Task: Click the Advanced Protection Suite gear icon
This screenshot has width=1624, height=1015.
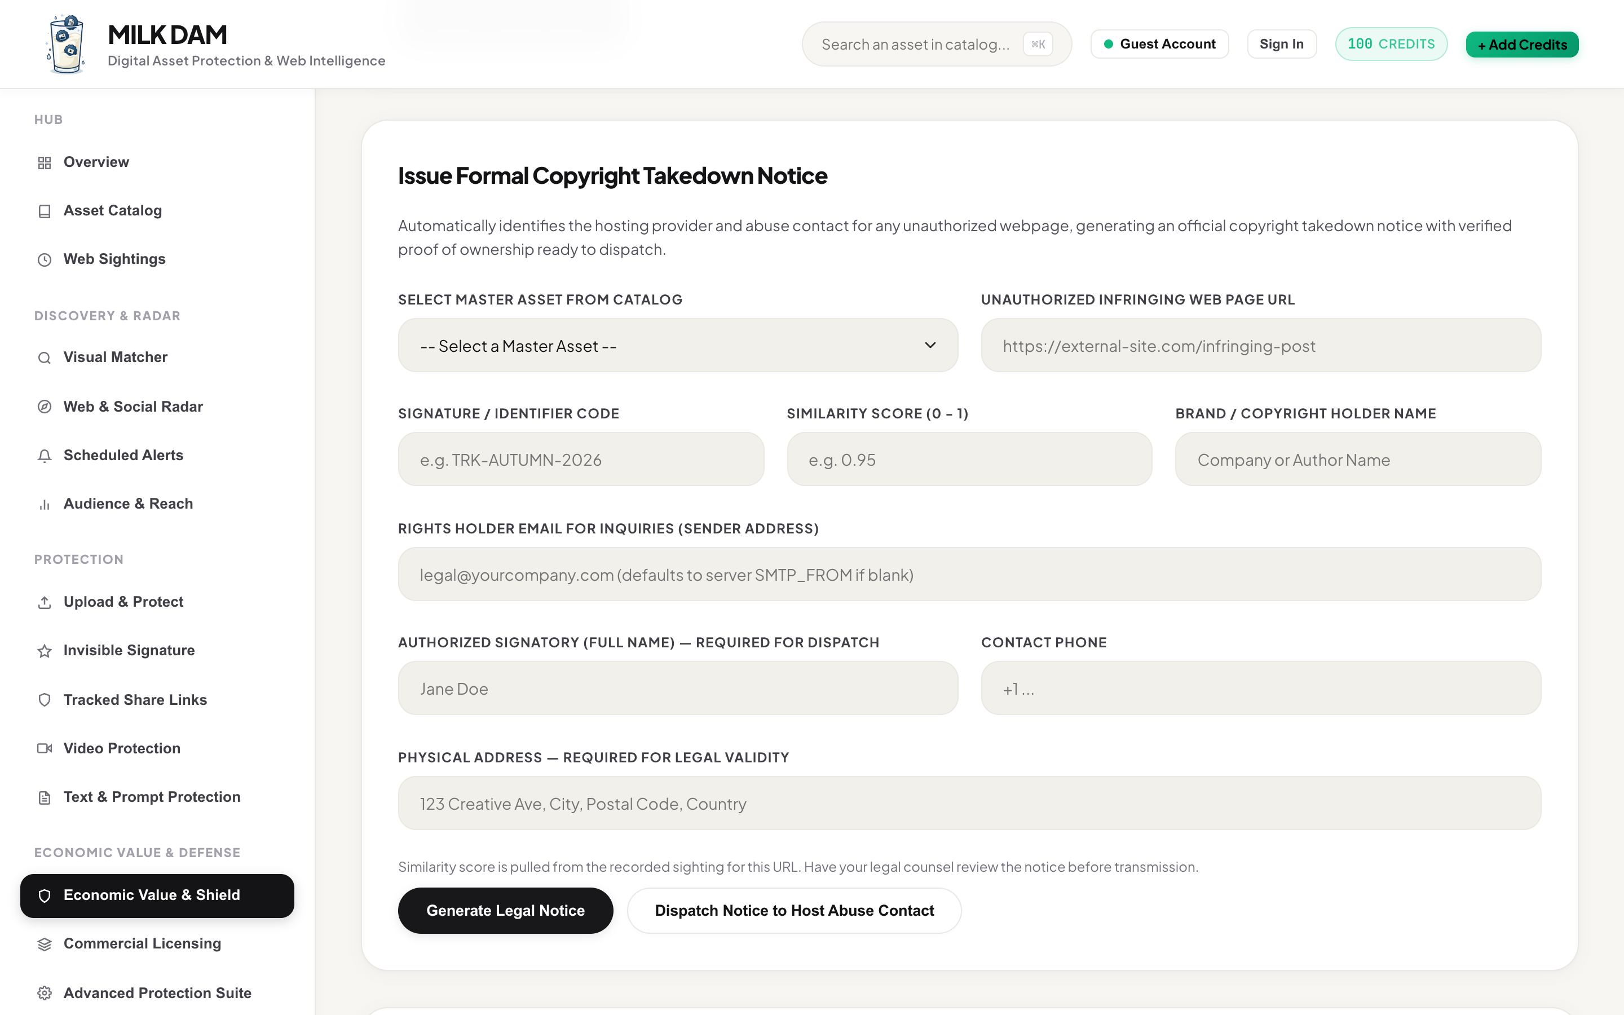Action: point(45,994)
